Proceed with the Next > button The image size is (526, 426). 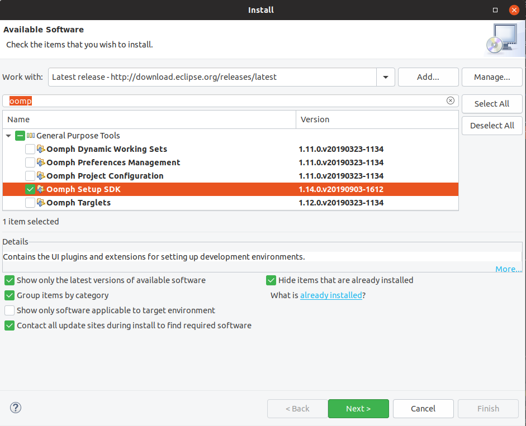point(358,409)
